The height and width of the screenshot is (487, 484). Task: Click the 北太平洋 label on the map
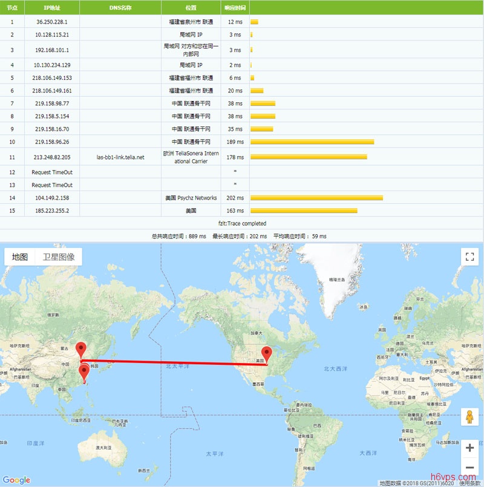(x=177, y=366)
